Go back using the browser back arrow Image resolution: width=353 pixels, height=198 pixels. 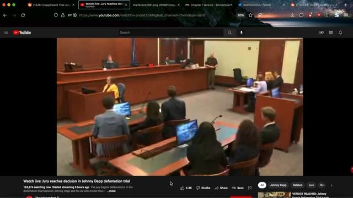[x=5, y=15]
